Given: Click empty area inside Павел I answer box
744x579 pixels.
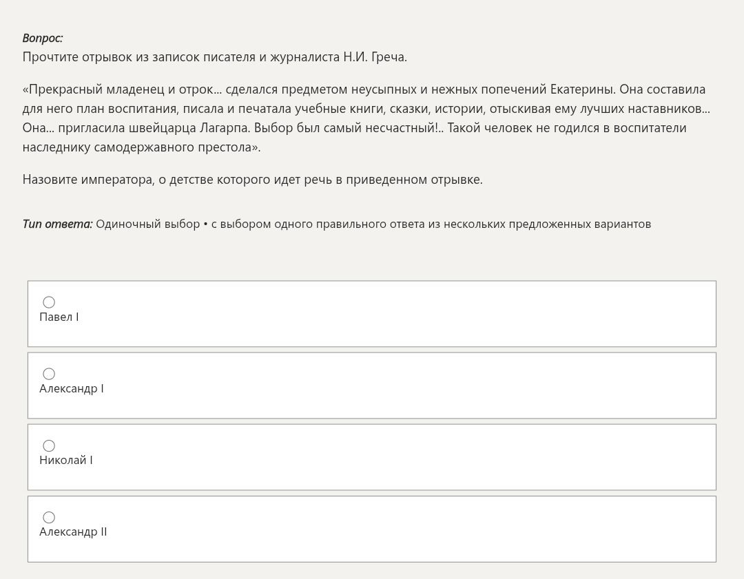Looking at the screenshot, I should (x=403, y=314).
